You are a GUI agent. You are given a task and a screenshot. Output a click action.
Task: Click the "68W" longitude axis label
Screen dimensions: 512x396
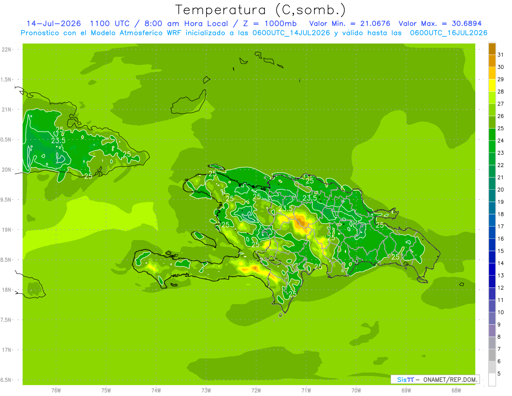coord(456,390)
